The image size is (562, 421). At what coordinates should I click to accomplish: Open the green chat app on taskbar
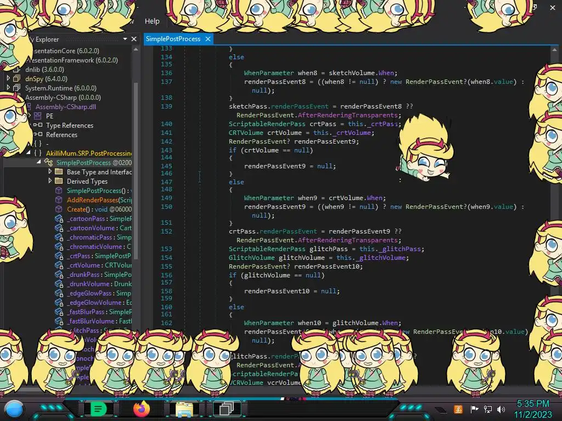[99, 409]
